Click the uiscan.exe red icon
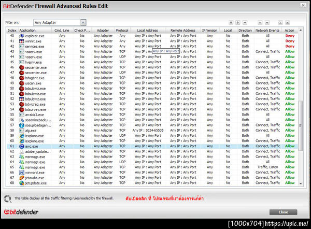311x229 pixels. coord(22,83)
